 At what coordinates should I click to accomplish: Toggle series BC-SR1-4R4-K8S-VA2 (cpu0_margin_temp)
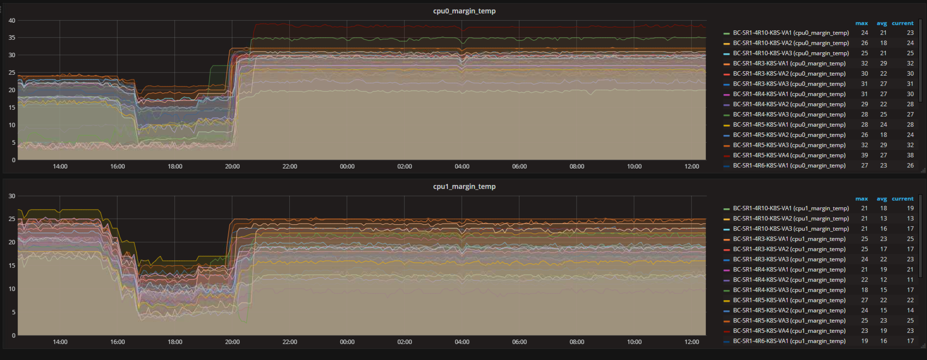tap(789, 104)
